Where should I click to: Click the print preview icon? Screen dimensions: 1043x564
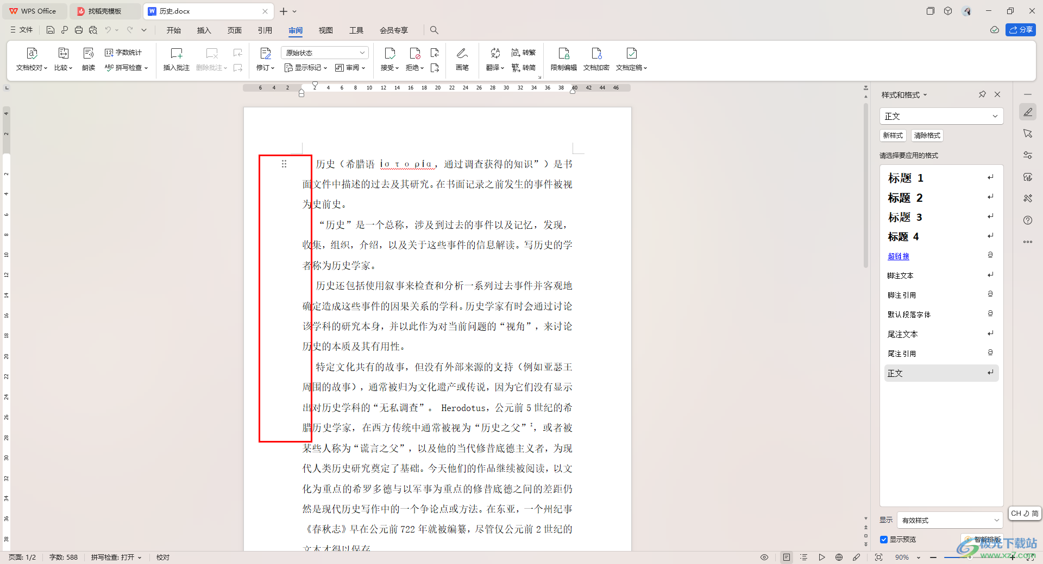tap(93, 30)
